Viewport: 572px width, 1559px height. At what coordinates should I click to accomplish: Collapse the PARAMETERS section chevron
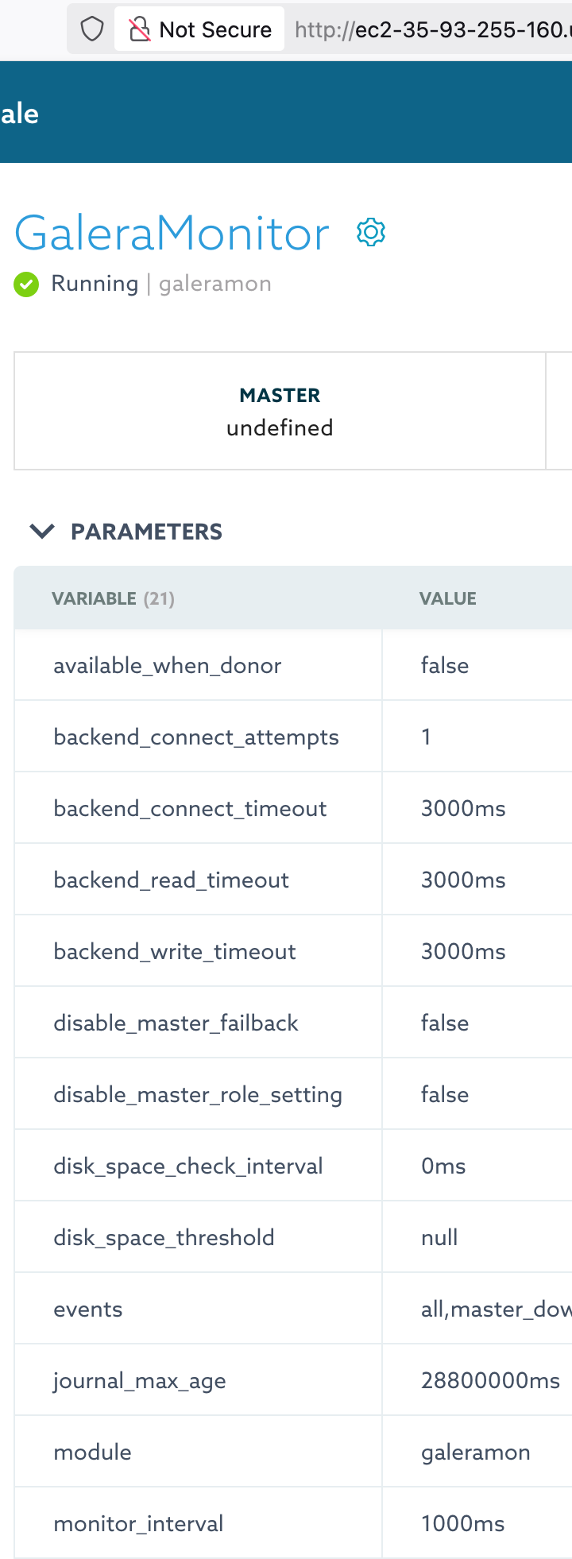[42, 531]
